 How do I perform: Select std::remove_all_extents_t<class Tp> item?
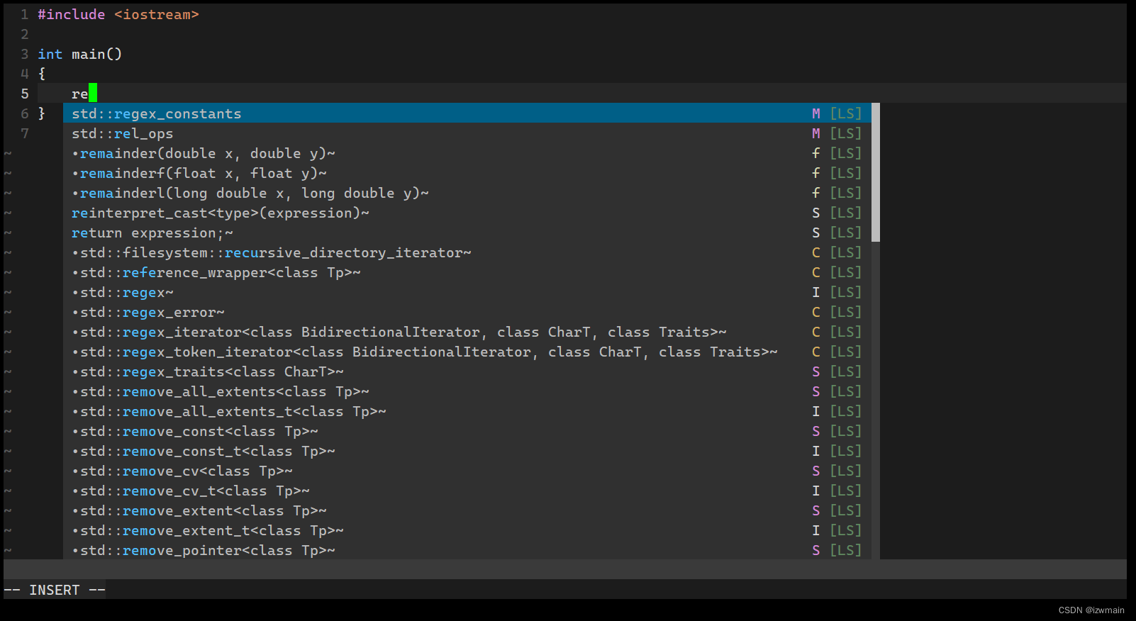pos(467,411)
